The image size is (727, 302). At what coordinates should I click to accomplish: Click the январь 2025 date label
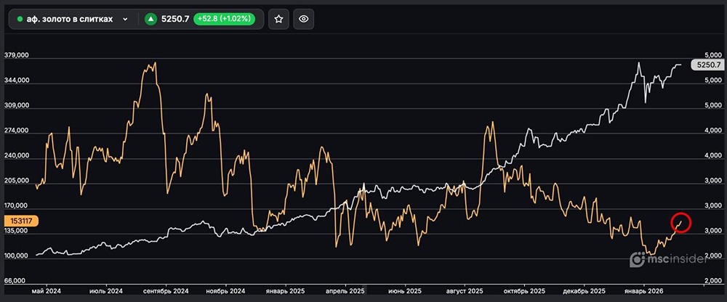pyautogui.click(x=286, y=291)
